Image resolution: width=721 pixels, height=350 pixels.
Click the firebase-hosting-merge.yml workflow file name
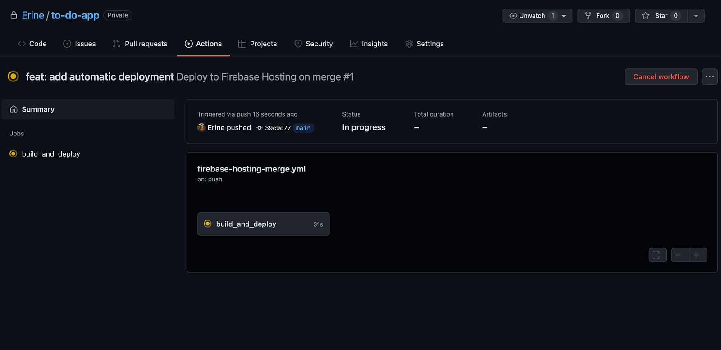click(x=251, y=169)
